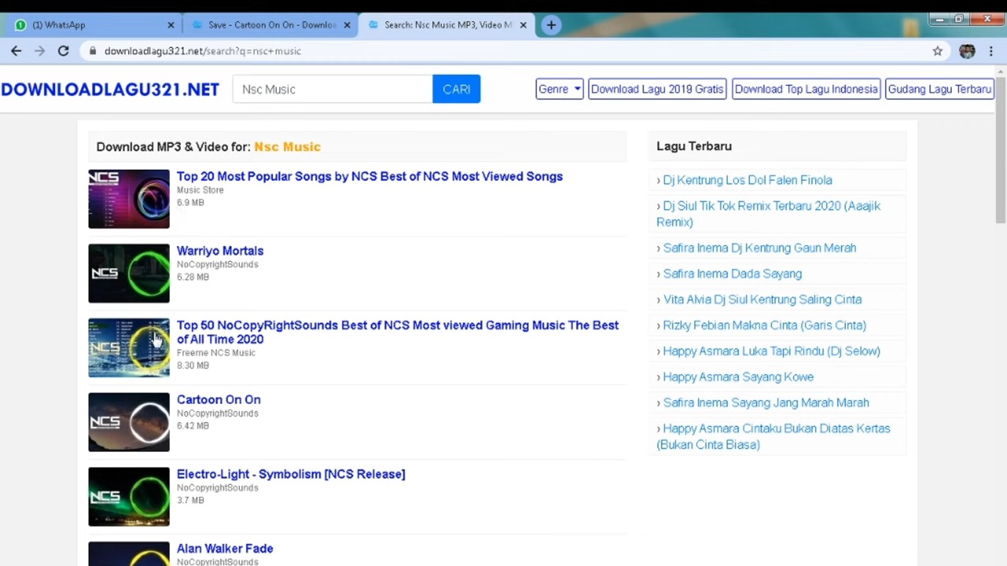Open the Chrome three-dot menu
This screenshot has width=1007, height=566.
pyautogui.click(x=990, y=51)
